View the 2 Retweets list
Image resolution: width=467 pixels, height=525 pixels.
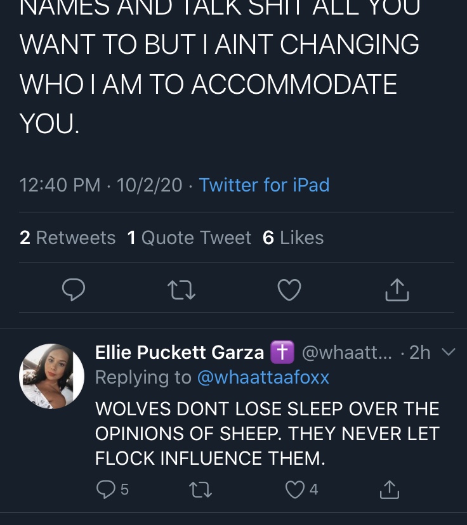[x=67, y=238]
